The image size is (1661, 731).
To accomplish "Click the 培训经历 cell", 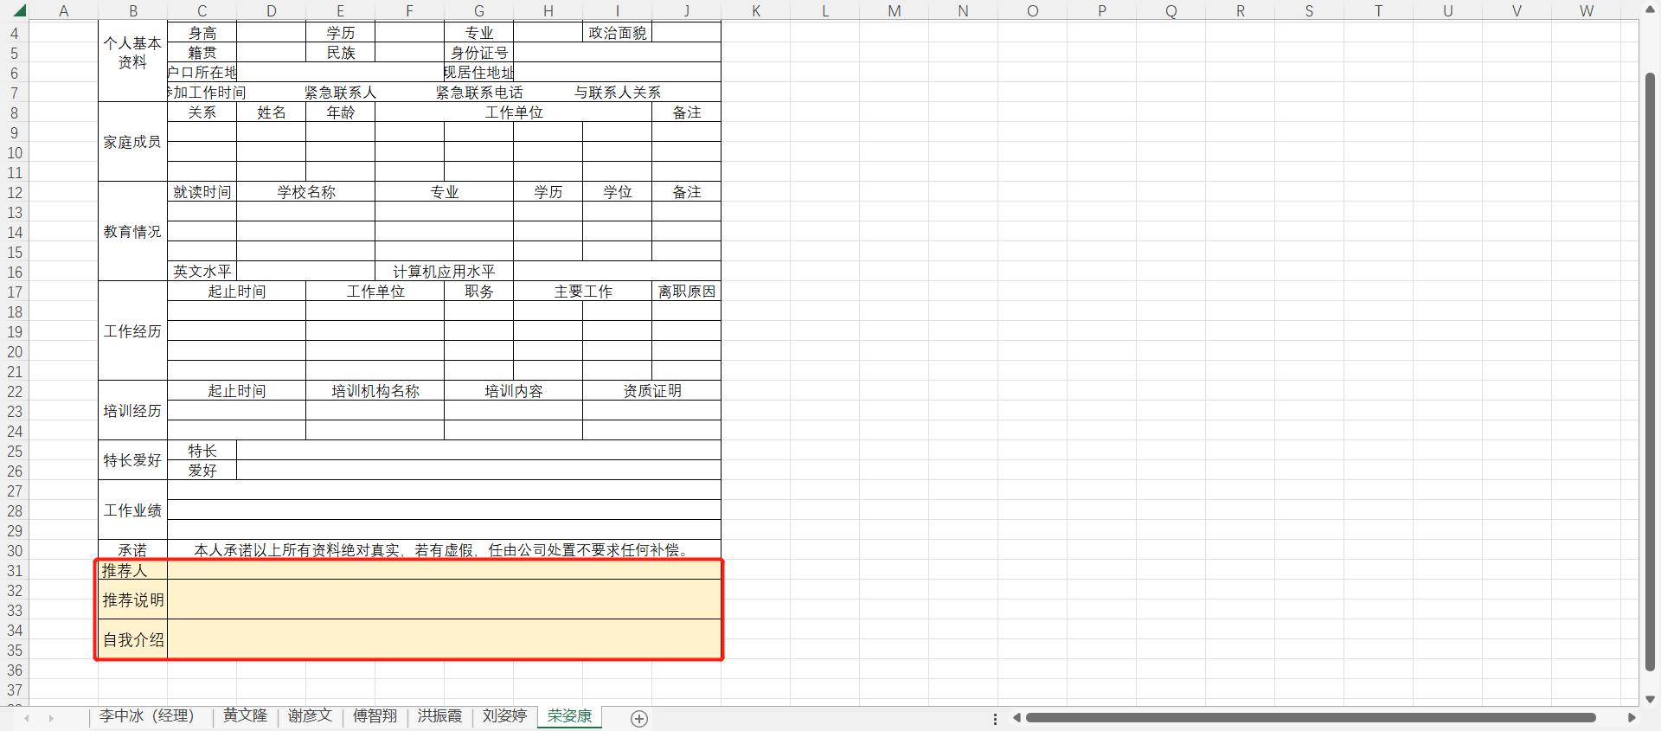I will pyautogui.click(x=132, y=411).
